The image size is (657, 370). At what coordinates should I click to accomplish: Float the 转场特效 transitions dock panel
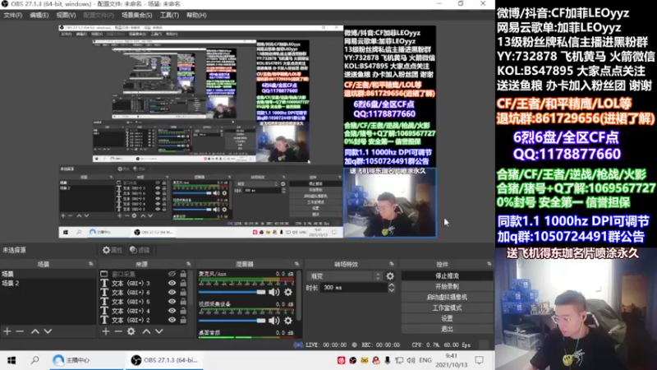pyautogui.click(x=392, y=264)
